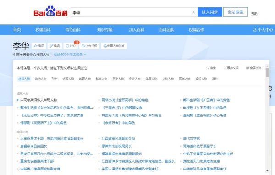Image resolution: width=275 pixels, height=175 pixels.
Task: Select the 企业人物 category tab
Action: click(x=135, y=79)
